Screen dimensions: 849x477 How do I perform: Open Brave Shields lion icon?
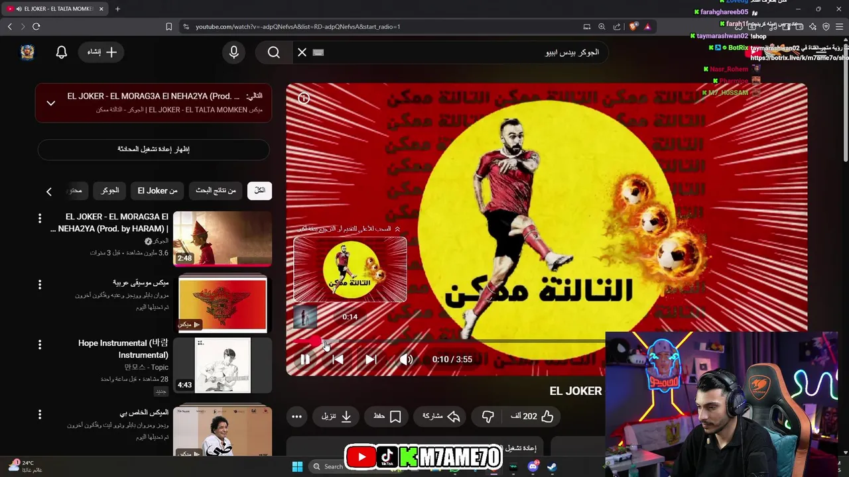(633, 26)
